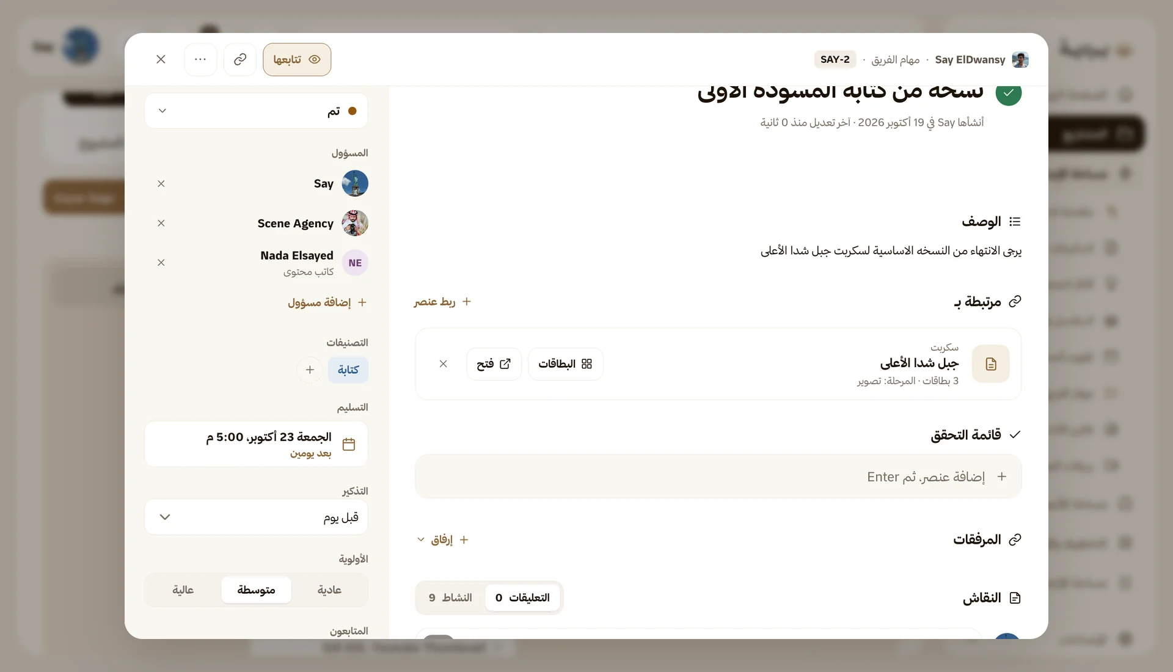Click the script document icon for جبل شدا الأعلى

(x=991, y=364)
